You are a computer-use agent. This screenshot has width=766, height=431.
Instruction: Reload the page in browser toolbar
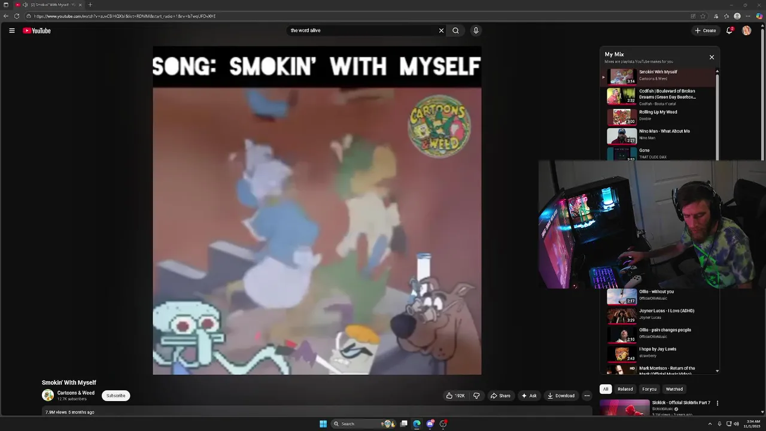(17, 16)
